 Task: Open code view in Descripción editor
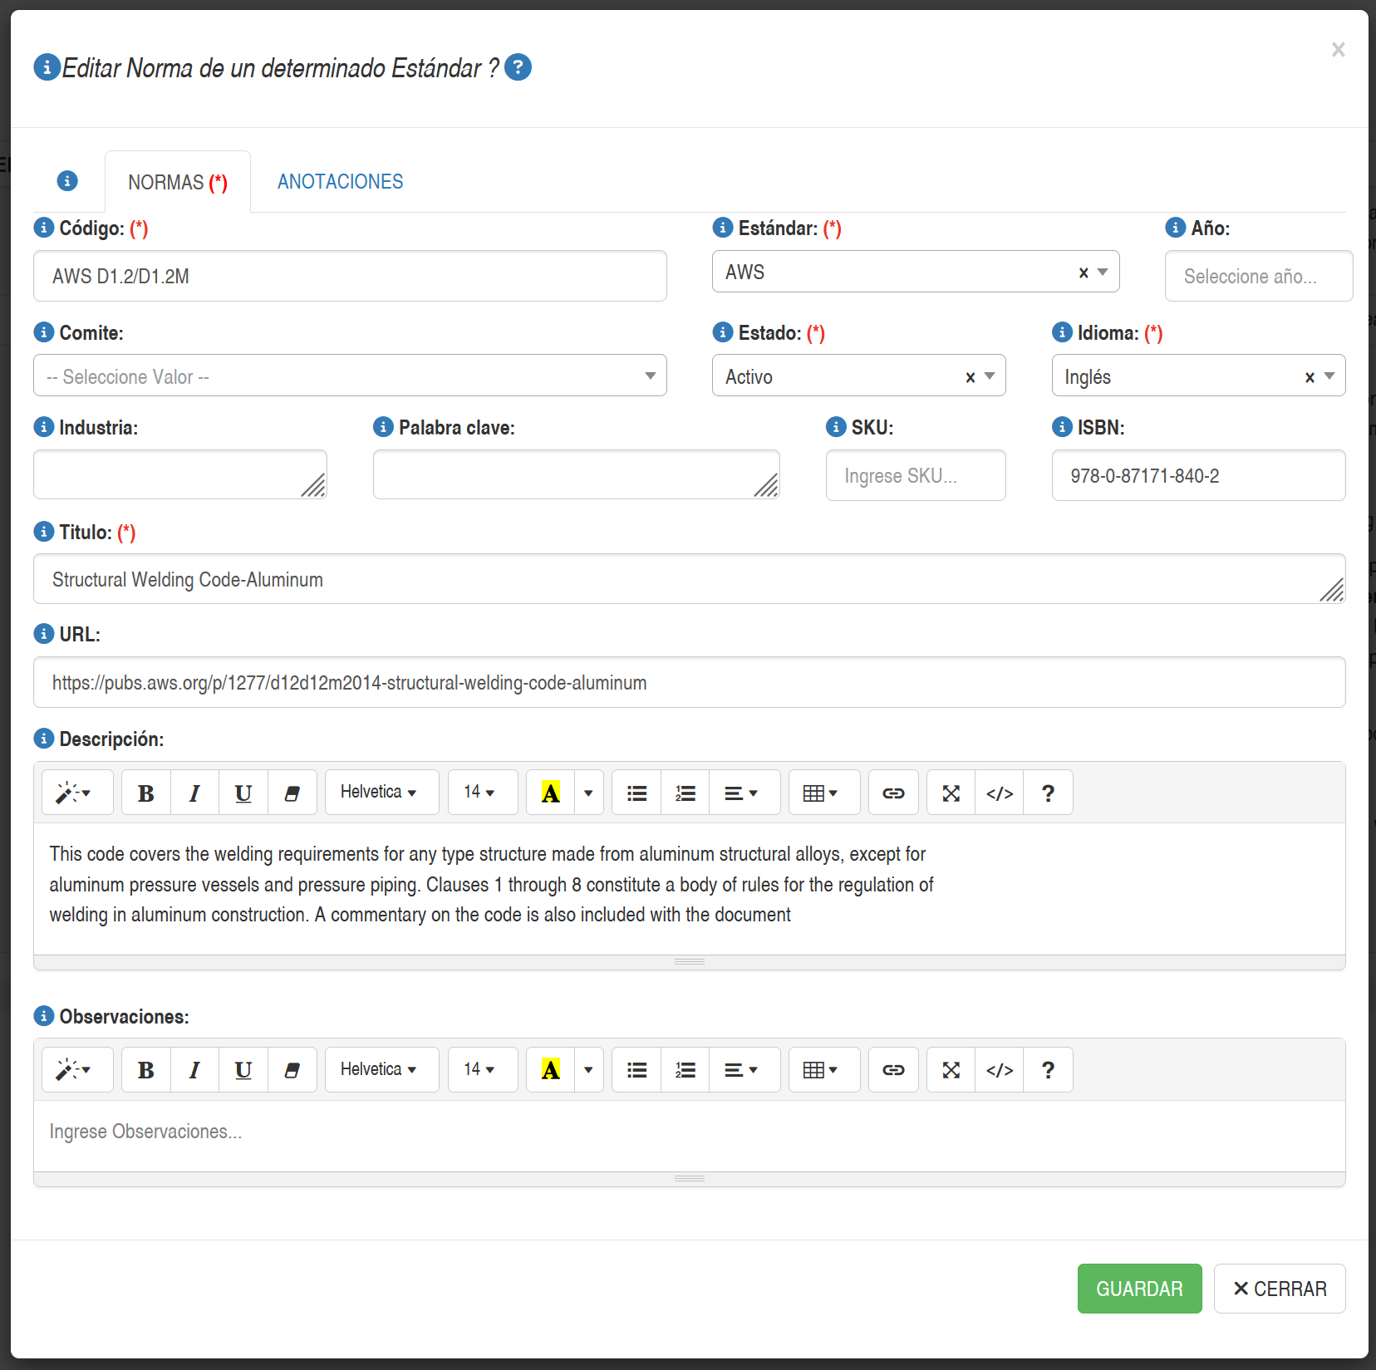(1000, 793)
